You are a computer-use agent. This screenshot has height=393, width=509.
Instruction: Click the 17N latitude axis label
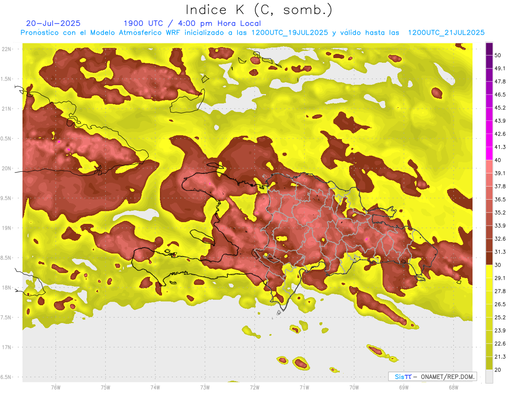(7, 347)
